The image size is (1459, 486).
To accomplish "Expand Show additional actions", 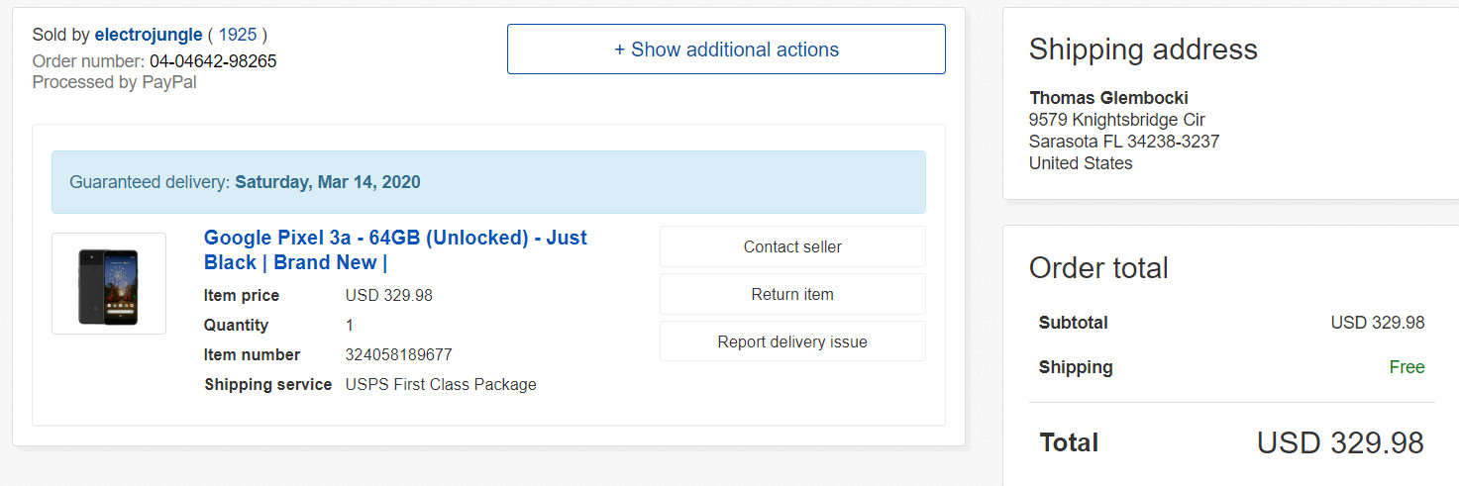I will [x=726, y=49].
